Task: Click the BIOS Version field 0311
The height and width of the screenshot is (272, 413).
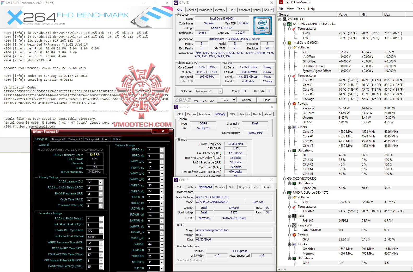Action: [234, 235]
